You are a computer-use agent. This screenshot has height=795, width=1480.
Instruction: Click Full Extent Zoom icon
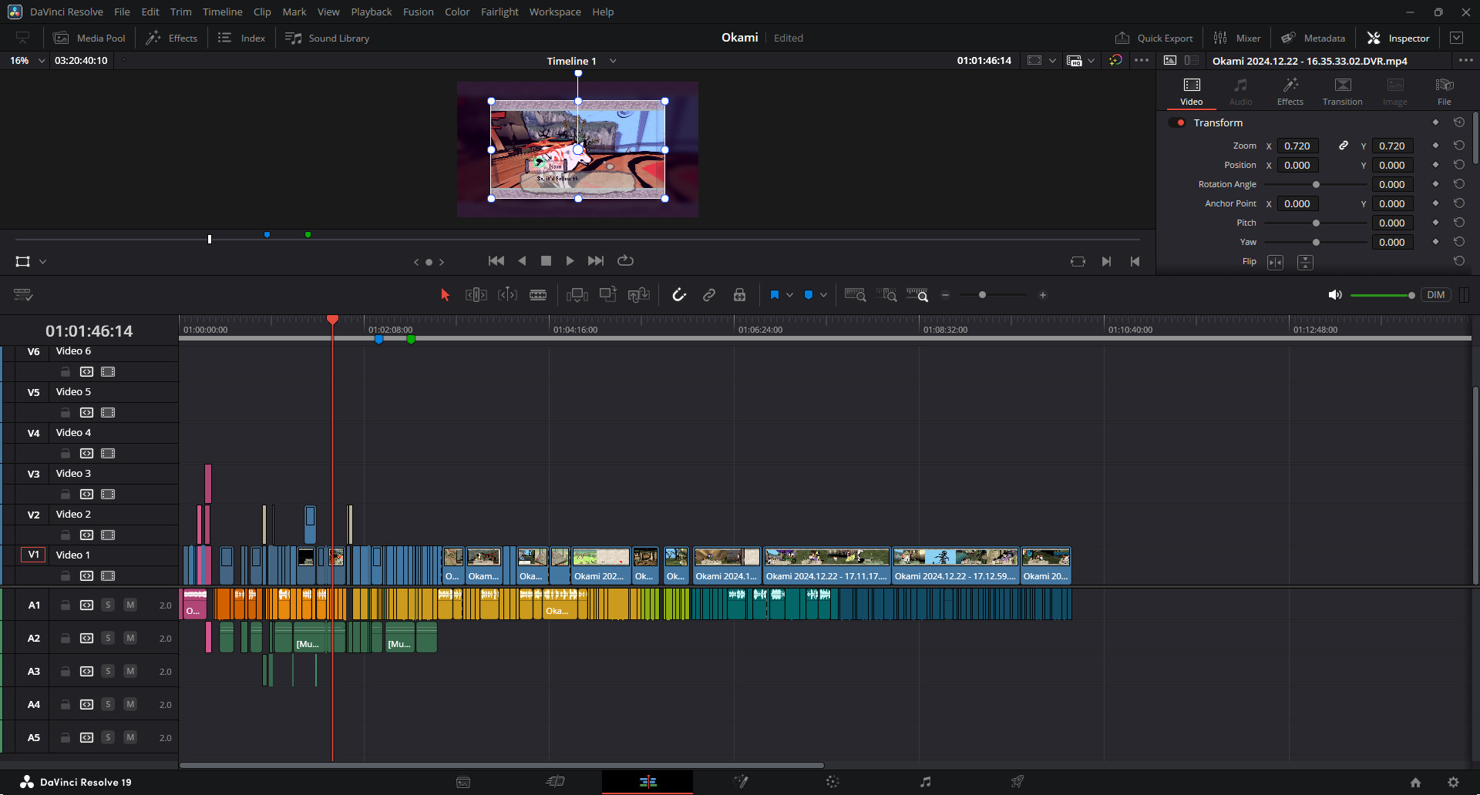(855, 295)
